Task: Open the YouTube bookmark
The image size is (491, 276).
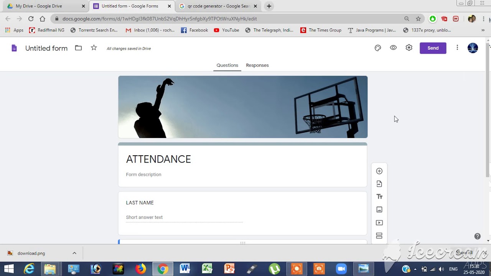Action: [226, 30]
